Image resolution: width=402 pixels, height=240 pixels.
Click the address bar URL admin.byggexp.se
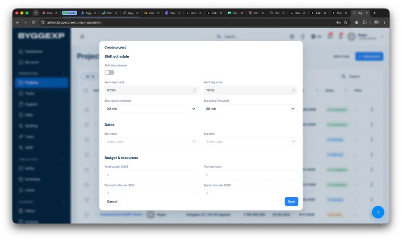(x=74, y=23)
